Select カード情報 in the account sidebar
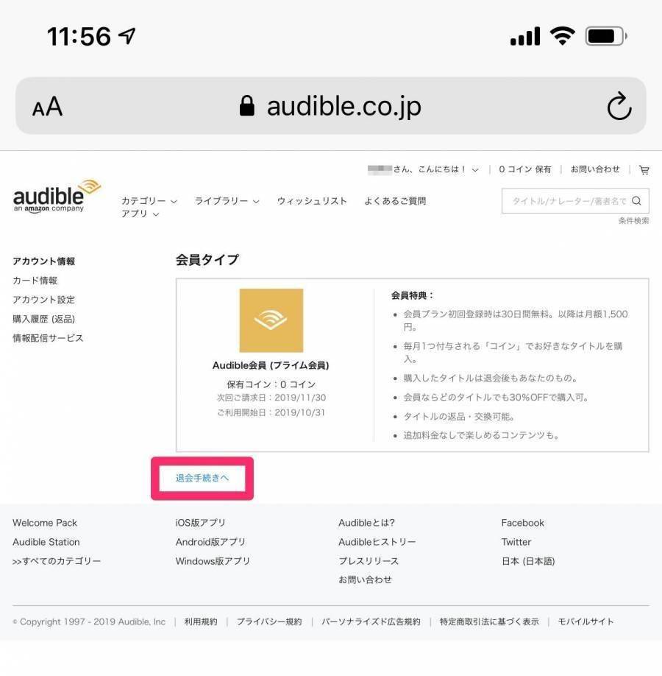This screenshot has width=662, height=676. pyautogui.click(x=35, y=281)
